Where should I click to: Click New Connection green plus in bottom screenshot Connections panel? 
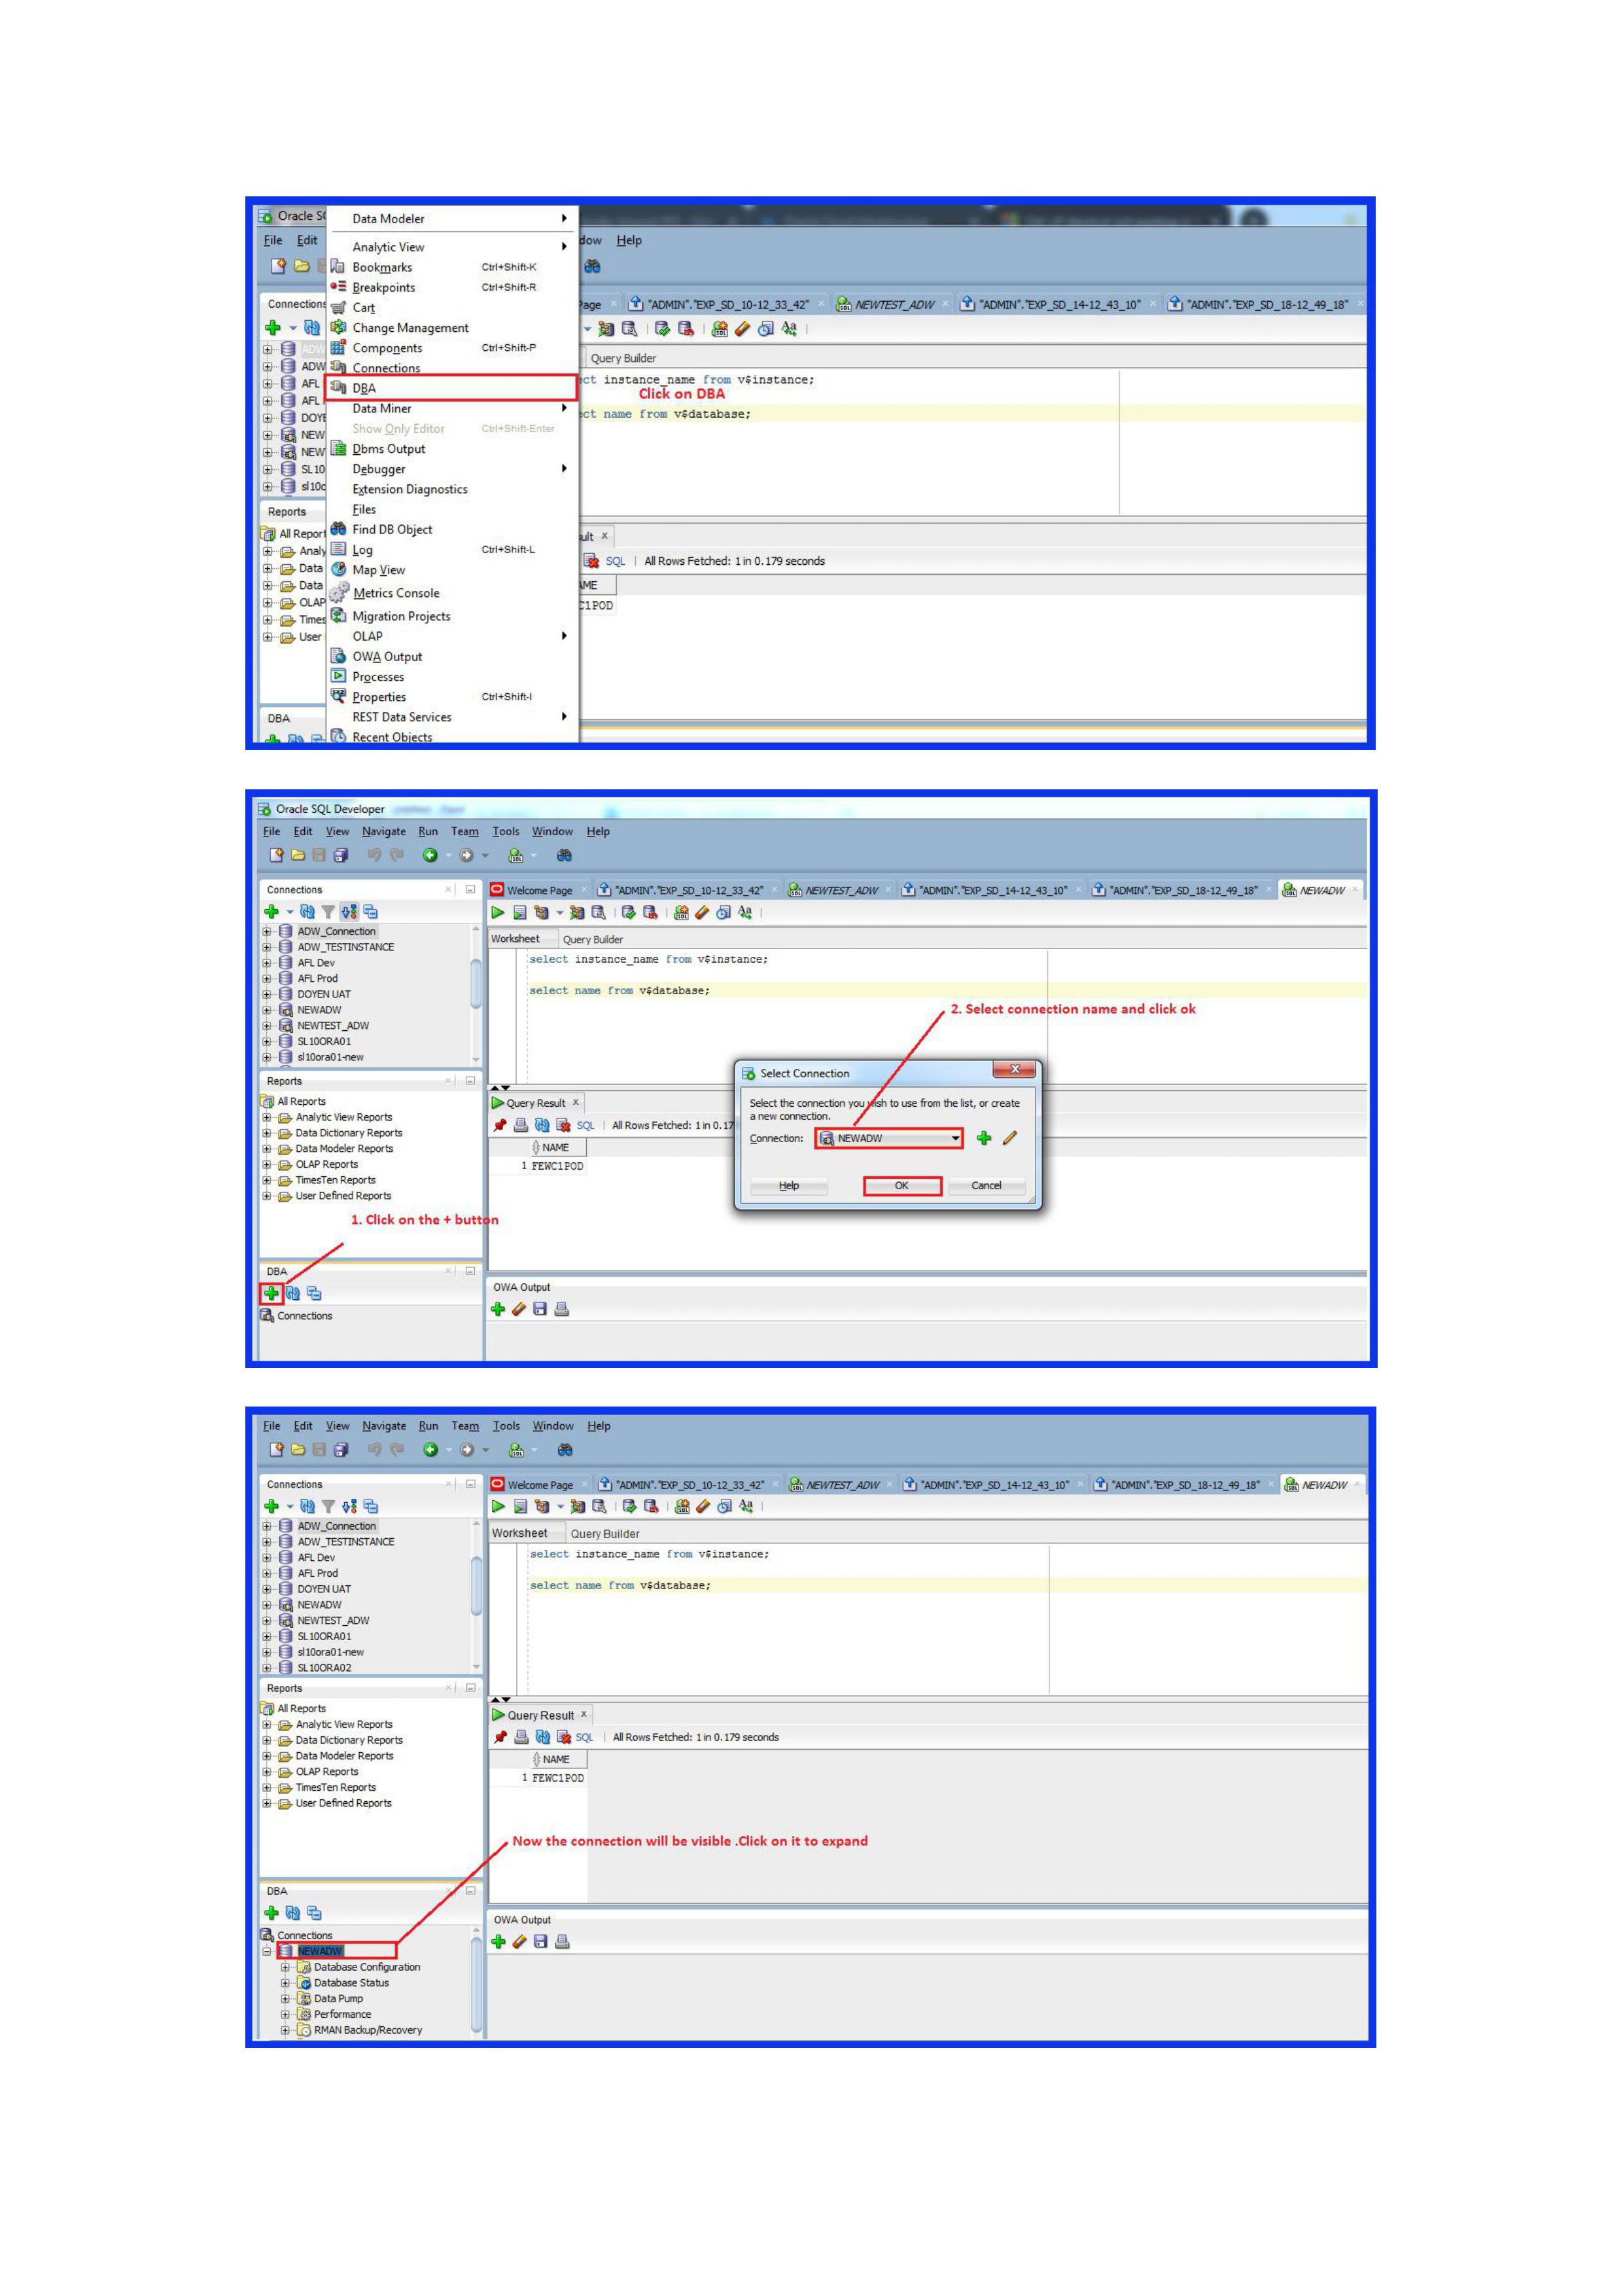(271, 1506)
